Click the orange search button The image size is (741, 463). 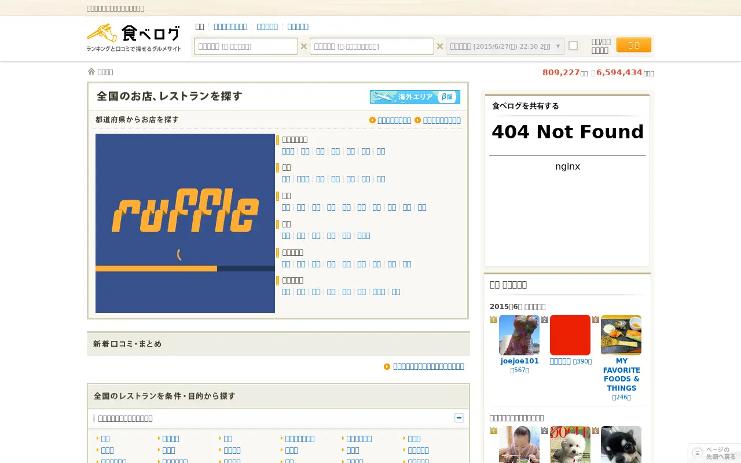(634, 45)
